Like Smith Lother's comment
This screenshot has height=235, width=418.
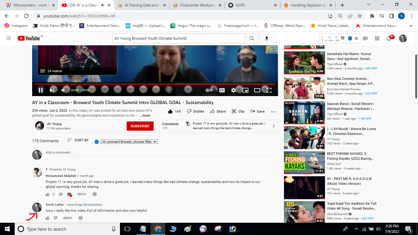click(47, 218)
